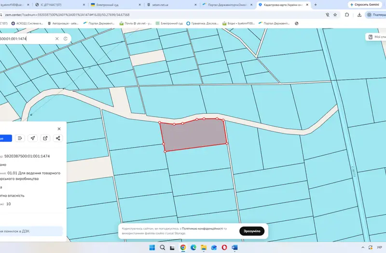Switch to Портал Державіторги.Онлайн tab

click(227, 5)
